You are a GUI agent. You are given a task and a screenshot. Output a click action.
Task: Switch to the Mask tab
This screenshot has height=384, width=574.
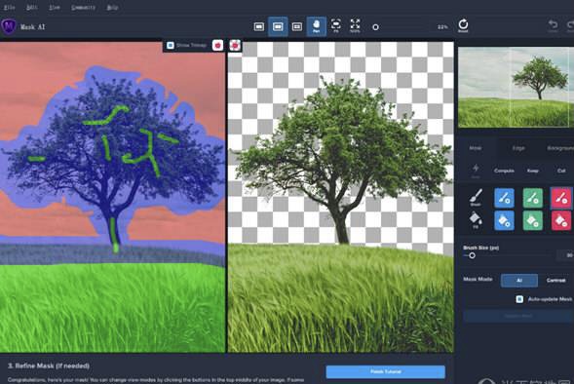click(x=476, y=148)
